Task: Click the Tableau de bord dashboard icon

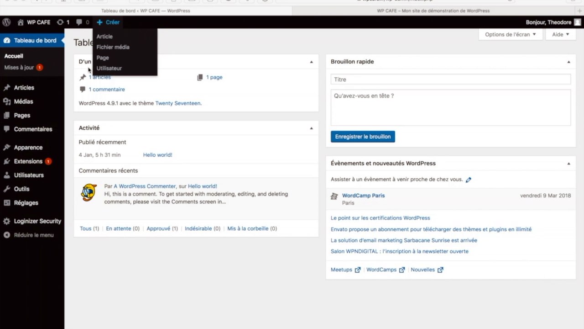Action: click(7, 40)
